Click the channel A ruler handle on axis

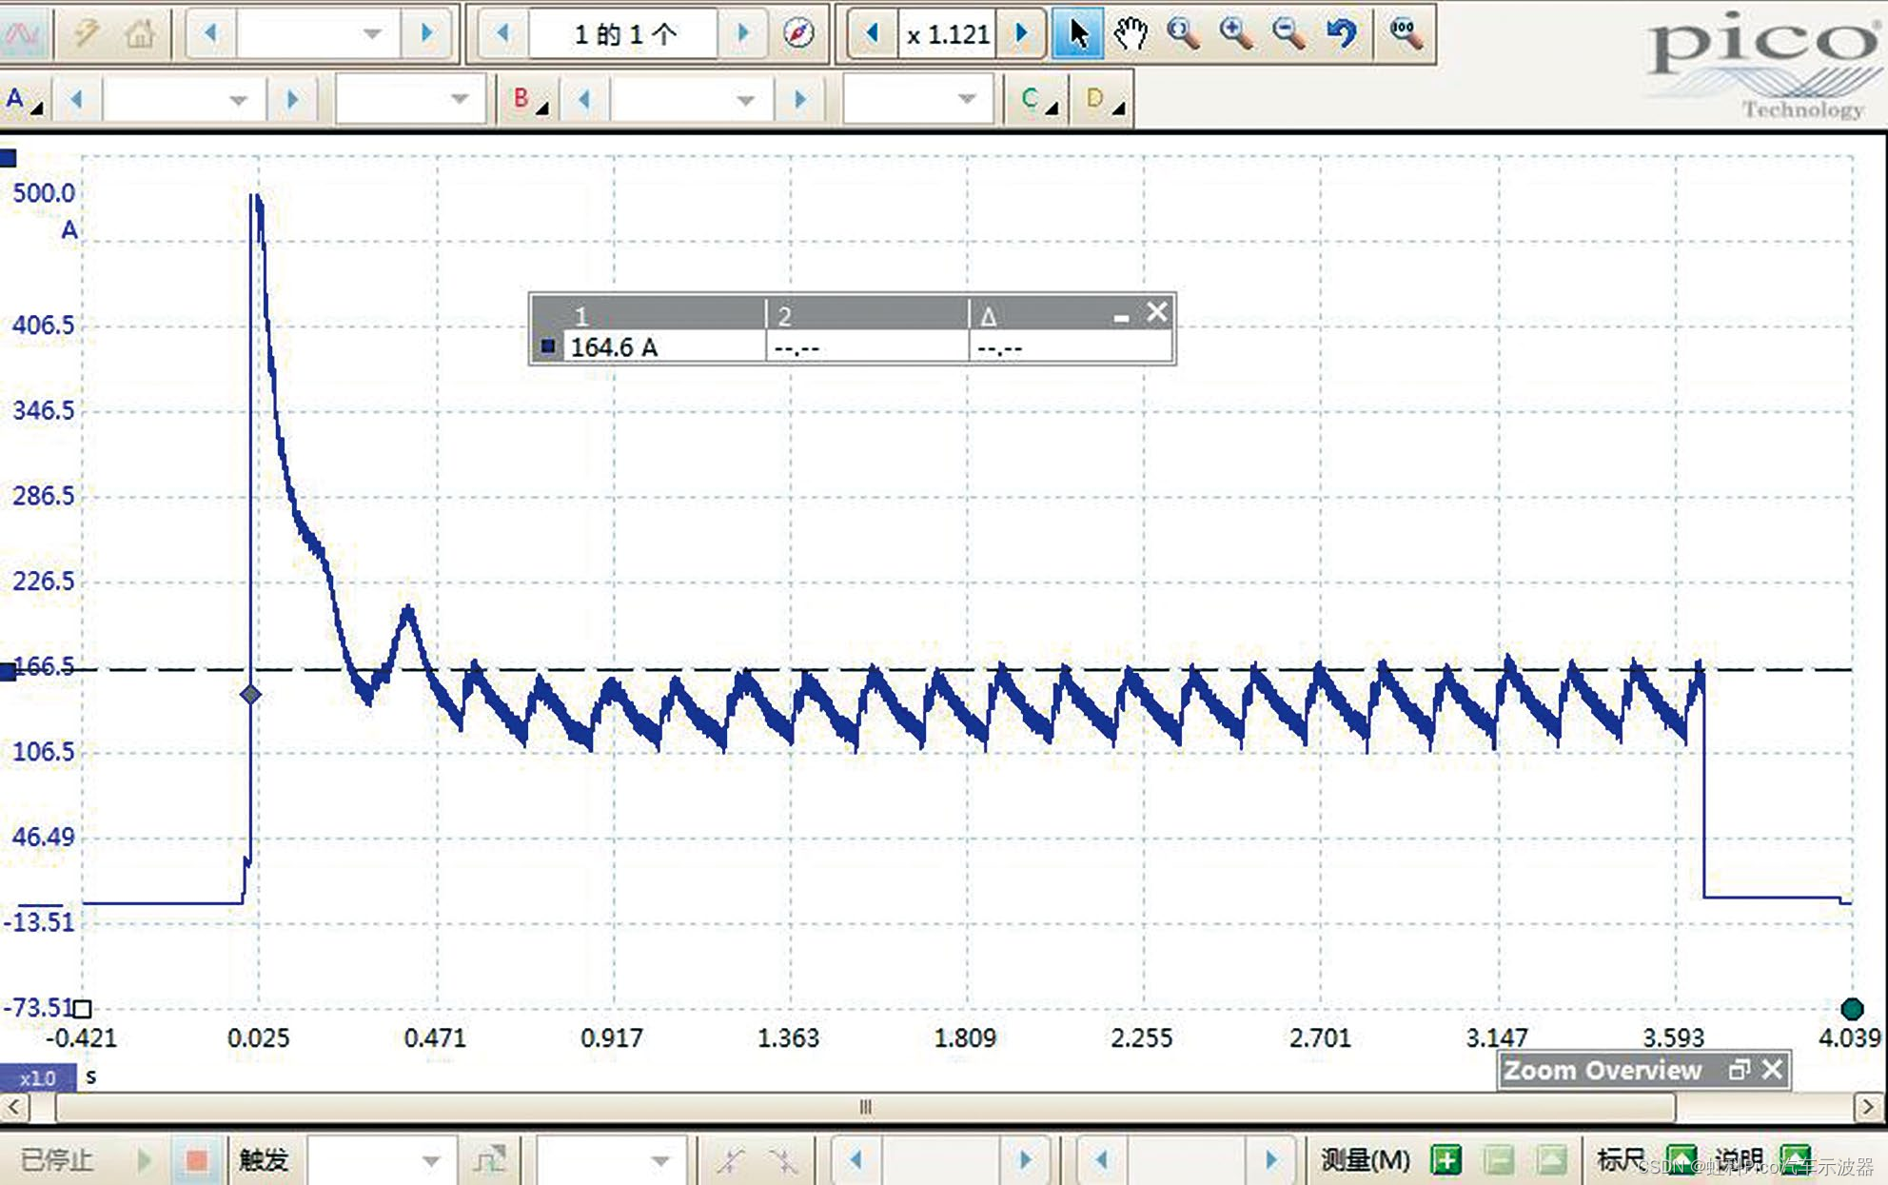click(8, 672)
